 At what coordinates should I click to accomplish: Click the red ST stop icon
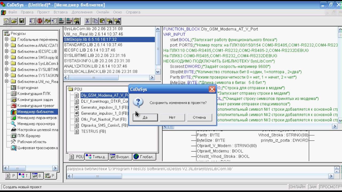[x=40, y=21]
